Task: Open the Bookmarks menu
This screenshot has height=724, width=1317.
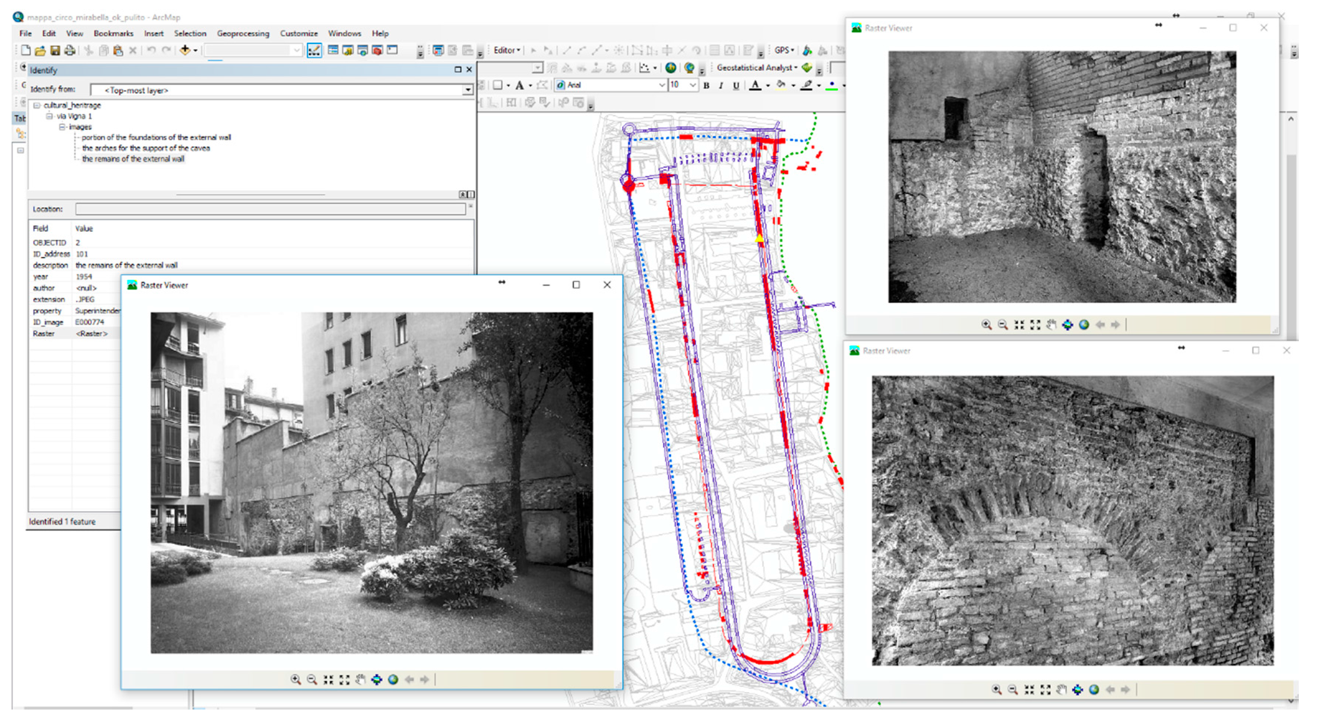Action: (113, 33)
